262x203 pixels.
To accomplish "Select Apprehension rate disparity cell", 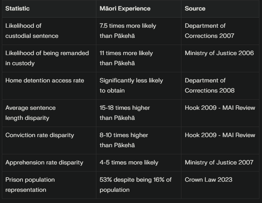I will point(44,163).
